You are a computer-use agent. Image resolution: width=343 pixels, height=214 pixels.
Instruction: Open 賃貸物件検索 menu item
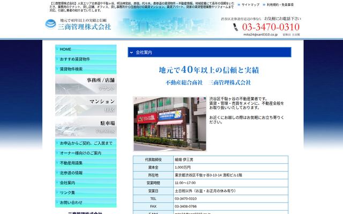pyautogui.click(x=86, y=69)
